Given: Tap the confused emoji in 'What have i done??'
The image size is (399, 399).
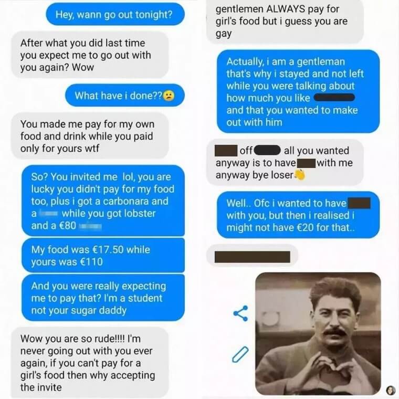Looking at the screenshot, I should click(x=169, y=96).
